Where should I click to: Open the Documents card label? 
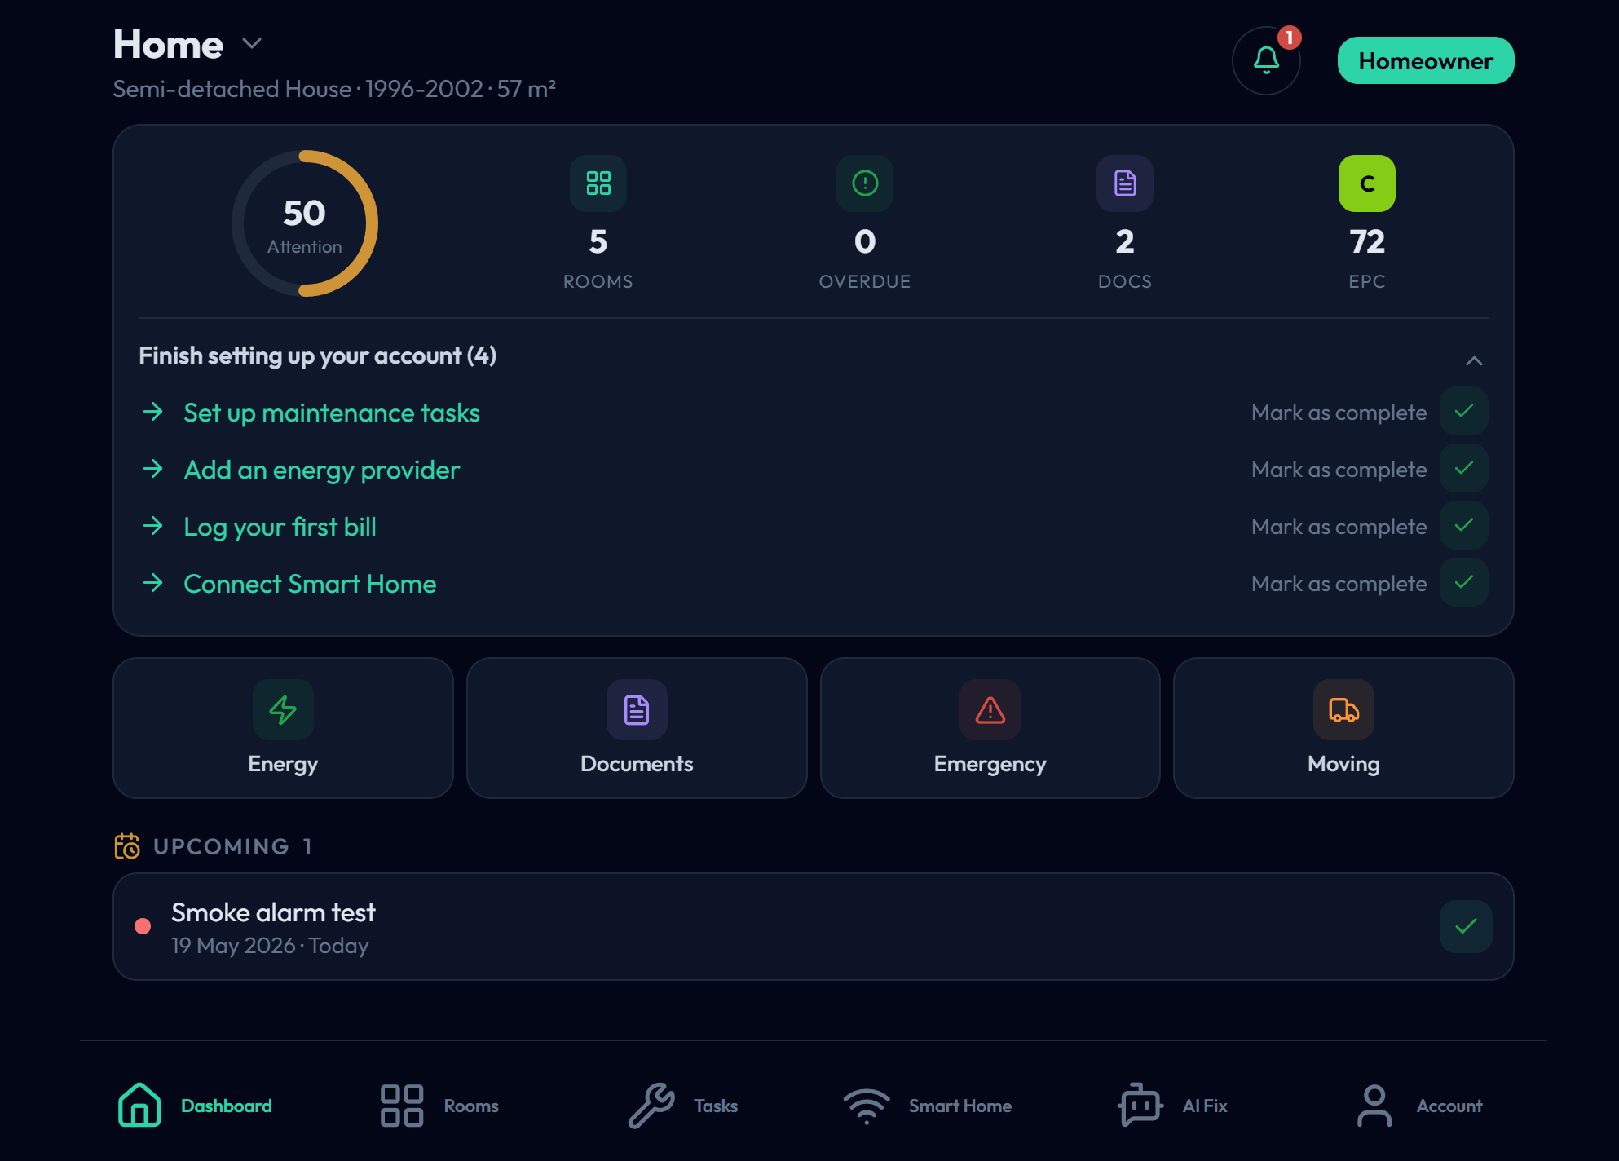point(637,764)
